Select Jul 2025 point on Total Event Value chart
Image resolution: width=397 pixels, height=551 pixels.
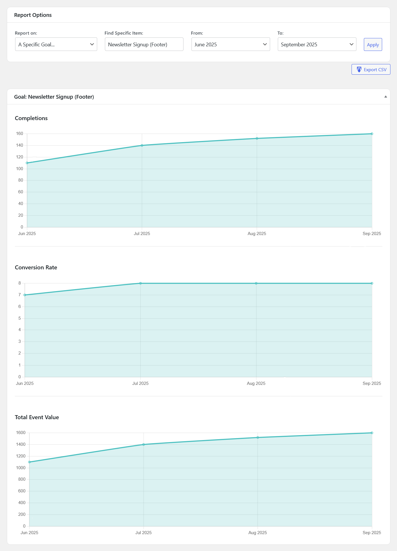143,444
